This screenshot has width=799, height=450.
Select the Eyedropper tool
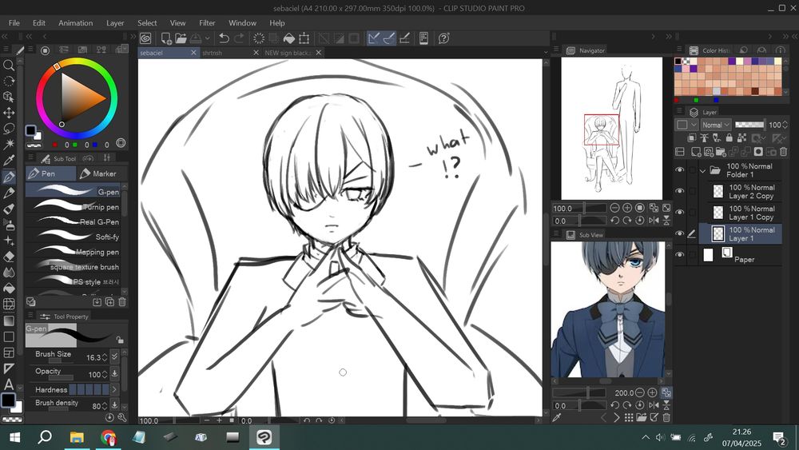(x=9, y=161)
